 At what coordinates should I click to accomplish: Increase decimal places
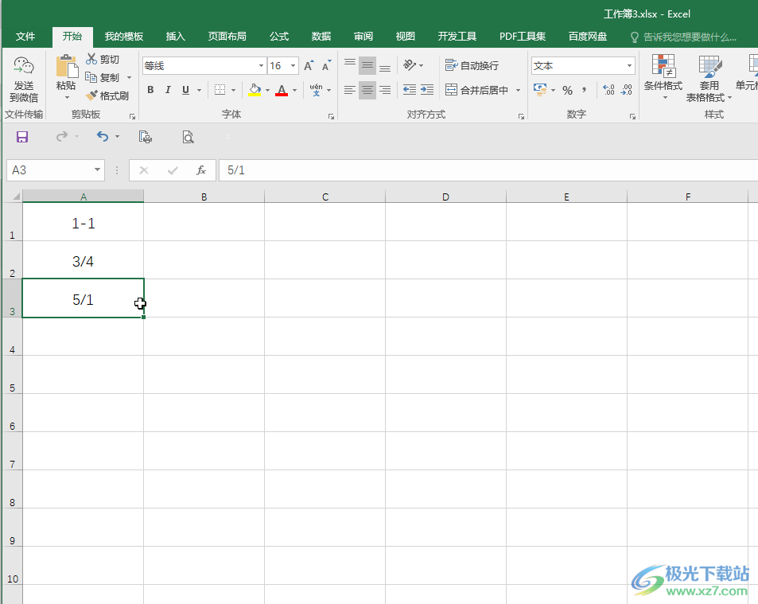pos(608,90)
